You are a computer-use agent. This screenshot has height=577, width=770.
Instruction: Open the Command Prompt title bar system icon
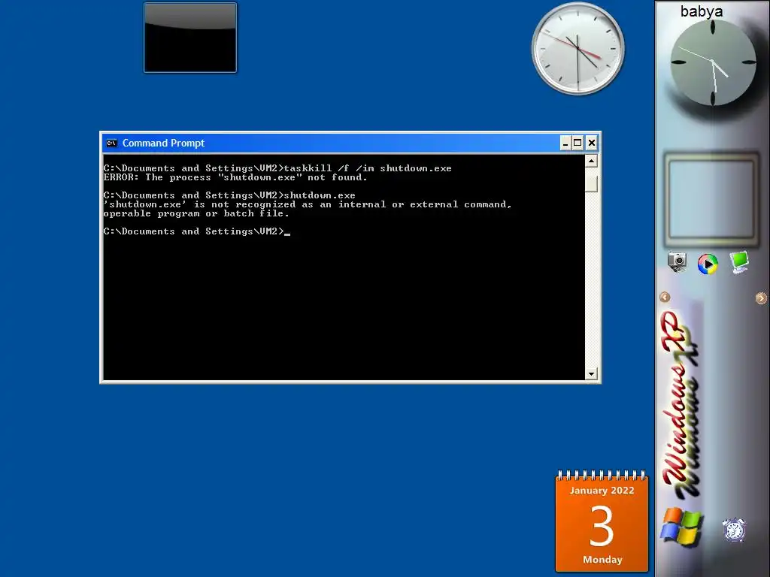pyautogui.click(x=112, y=143)
